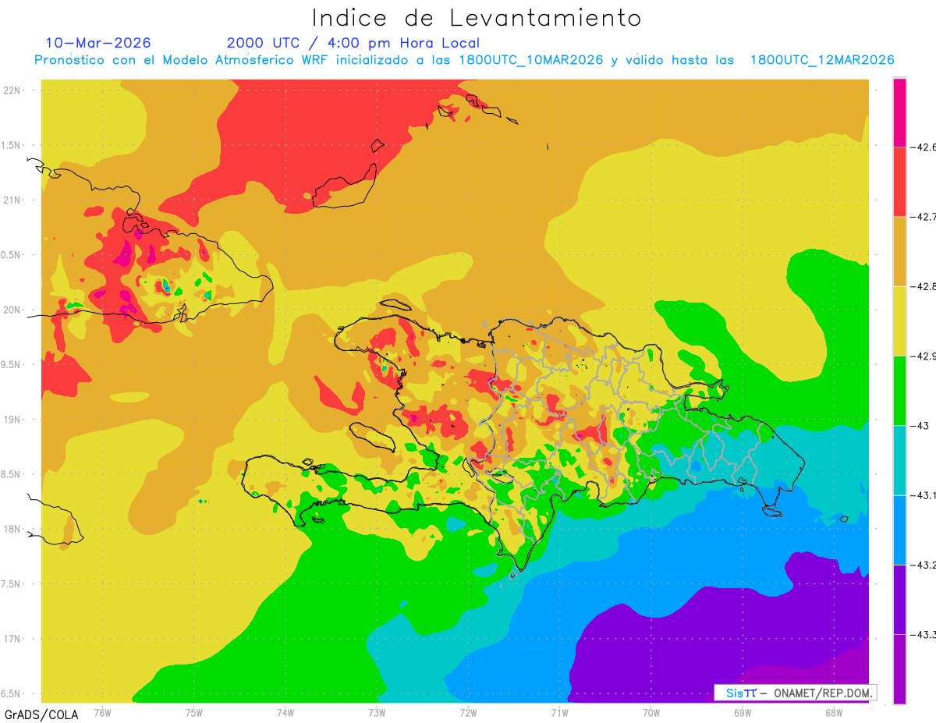Select the legend value -43.3
Viewport: 936px width, 723px height.
tap(923, 634)
